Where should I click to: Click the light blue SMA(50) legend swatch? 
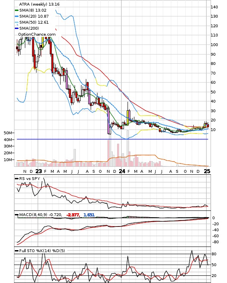pyautogui.click(x=16, y=22)
